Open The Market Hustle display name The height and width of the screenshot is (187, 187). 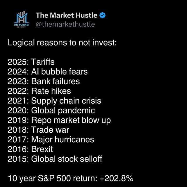coord(67,15)
